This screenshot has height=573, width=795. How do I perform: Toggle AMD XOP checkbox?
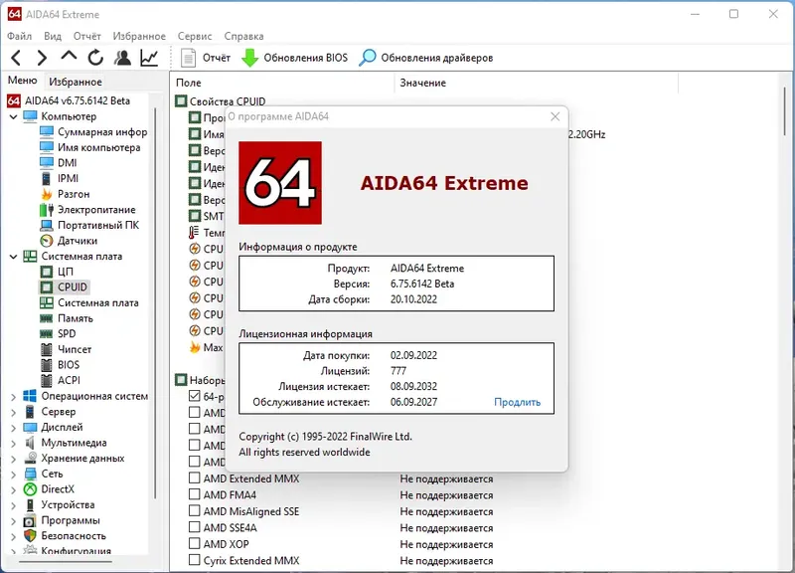tap(194, 543)
